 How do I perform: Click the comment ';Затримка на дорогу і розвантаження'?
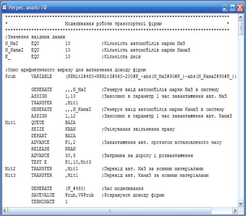click(148, 156)
